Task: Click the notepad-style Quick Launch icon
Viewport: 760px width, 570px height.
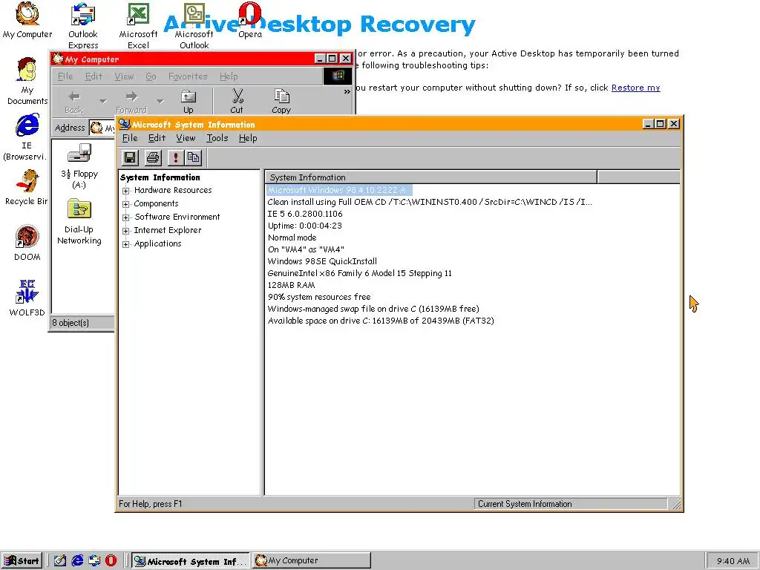Action: point(60,560)
